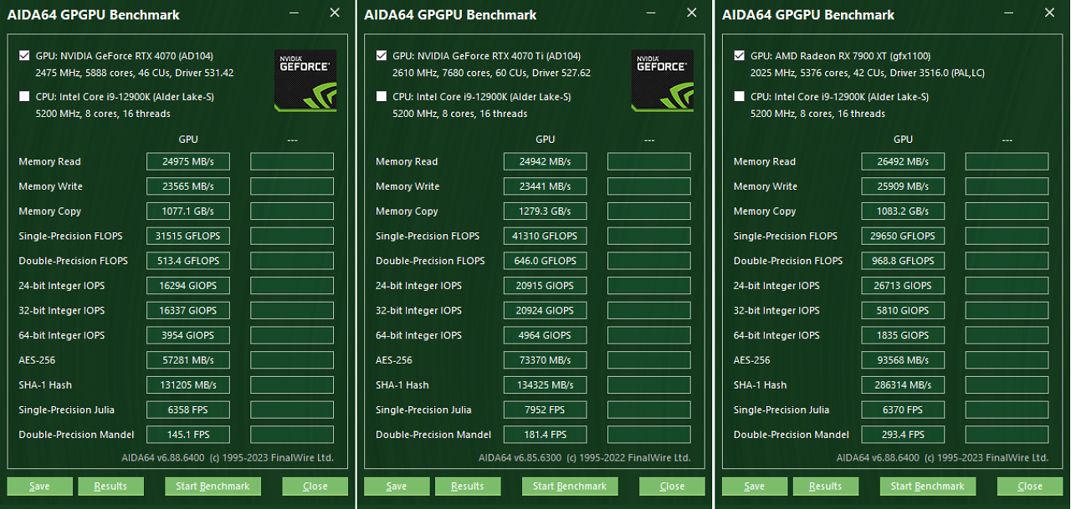
Task: Select the 26492 MB/s Memory Read value
Action: 904,161
